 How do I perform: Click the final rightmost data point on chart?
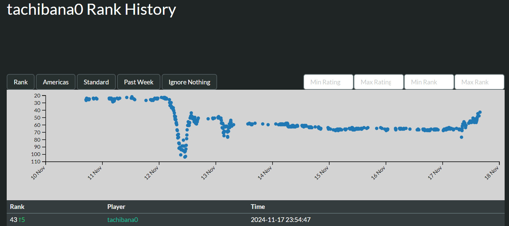click(x=480, y=112)
